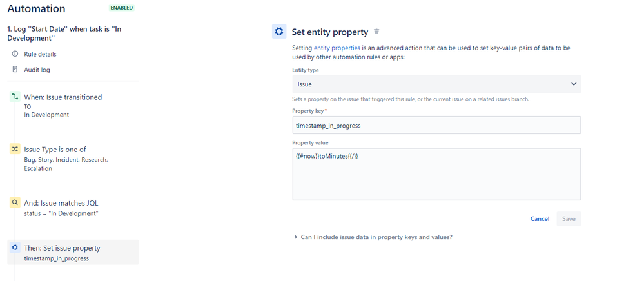This screenshot has width=644, height=281.
Task: Open the Entity type dropdown showing Issue
Action: 436,84
